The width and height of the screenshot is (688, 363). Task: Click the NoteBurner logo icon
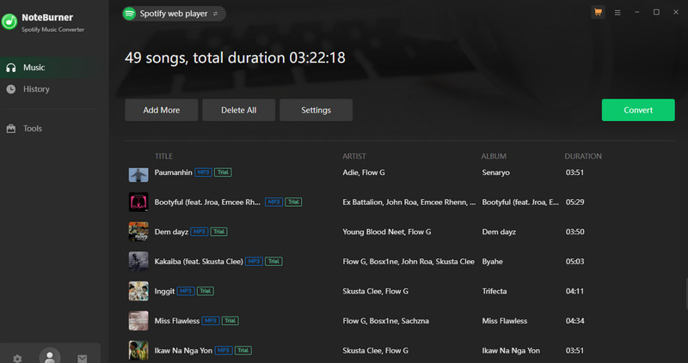pos(9,21)
